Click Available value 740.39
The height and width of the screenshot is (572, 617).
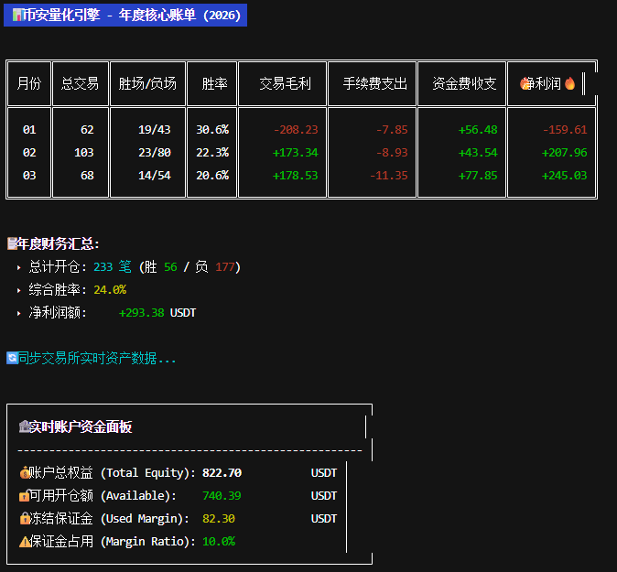(x=222, y=495)
